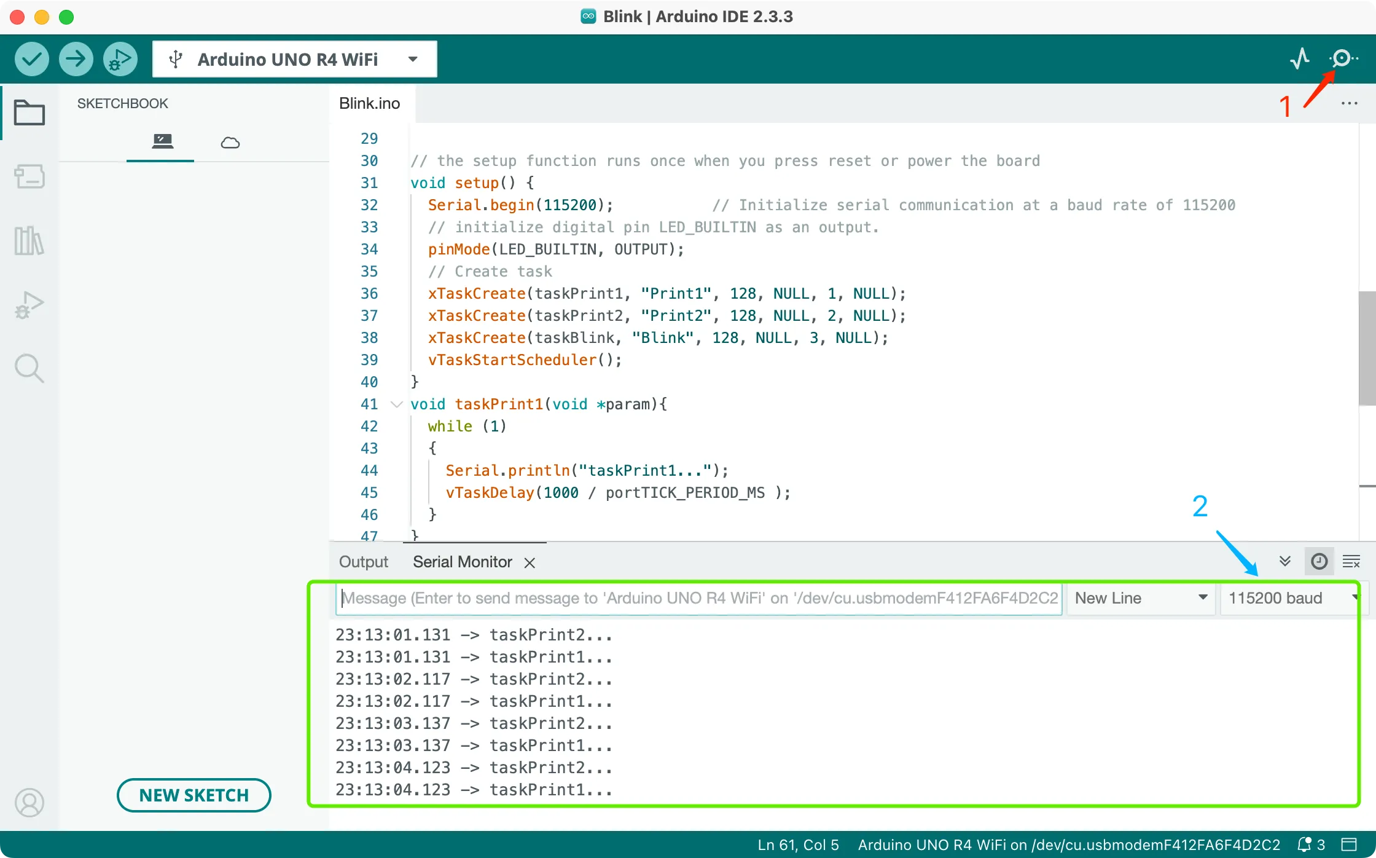
Task: Click the editor vertical scrollbar thumb
Action: [1367, 348]
